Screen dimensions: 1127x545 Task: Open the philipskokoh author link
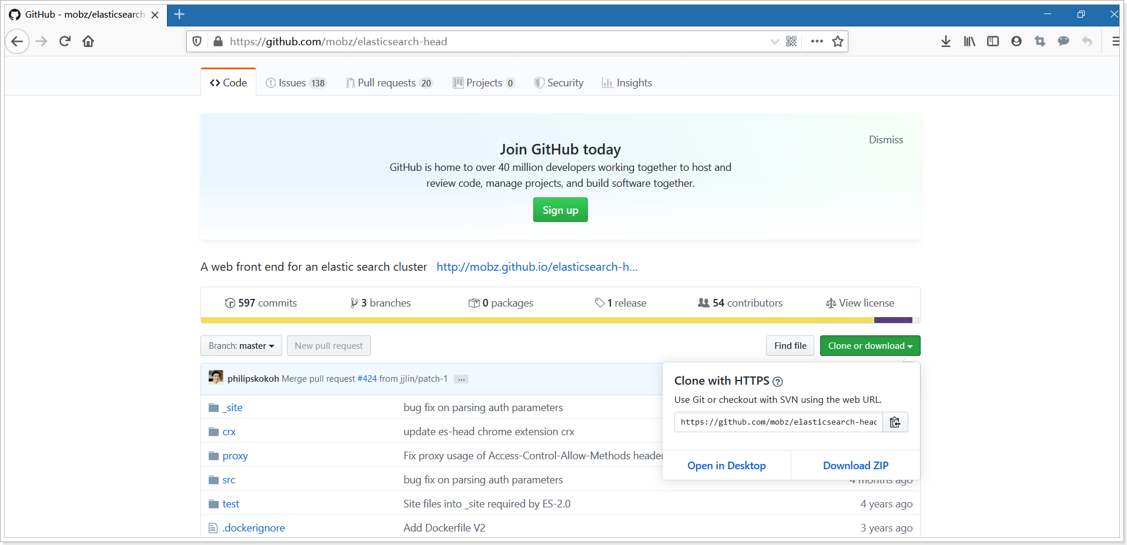point(253,379)
